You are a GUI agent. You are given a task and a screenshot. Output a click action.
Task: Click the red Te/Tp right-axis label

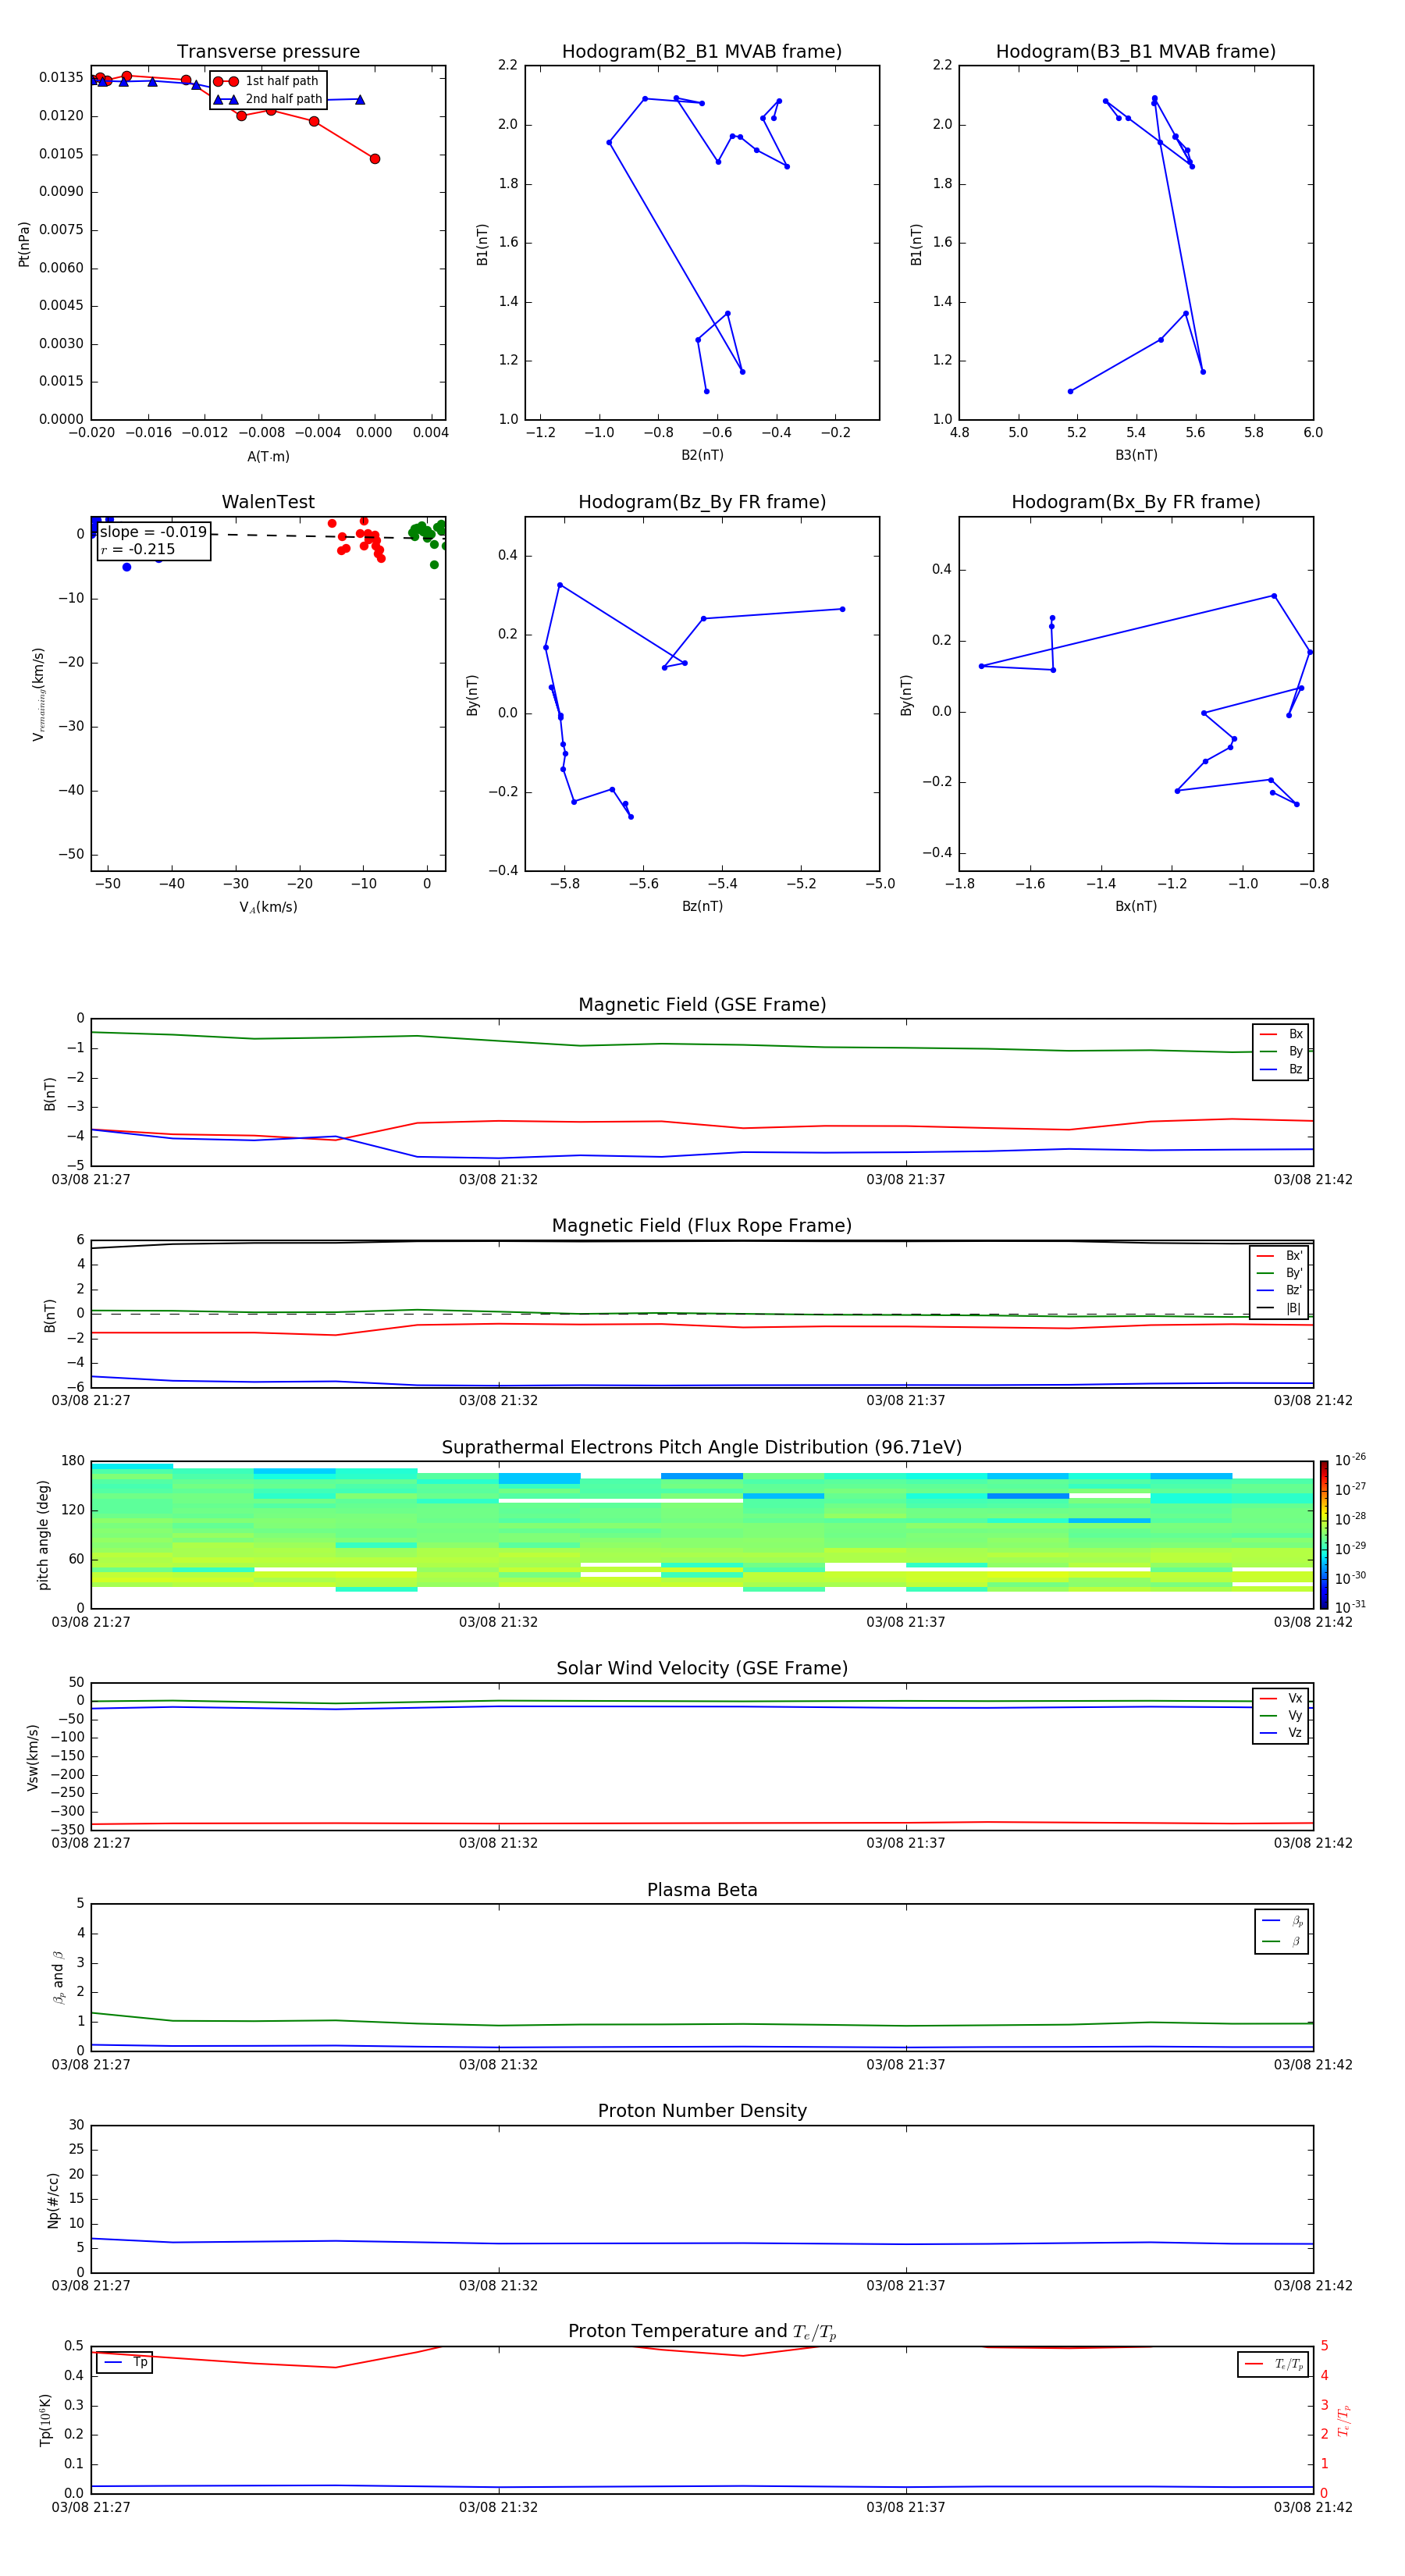click(1343, 2420)
